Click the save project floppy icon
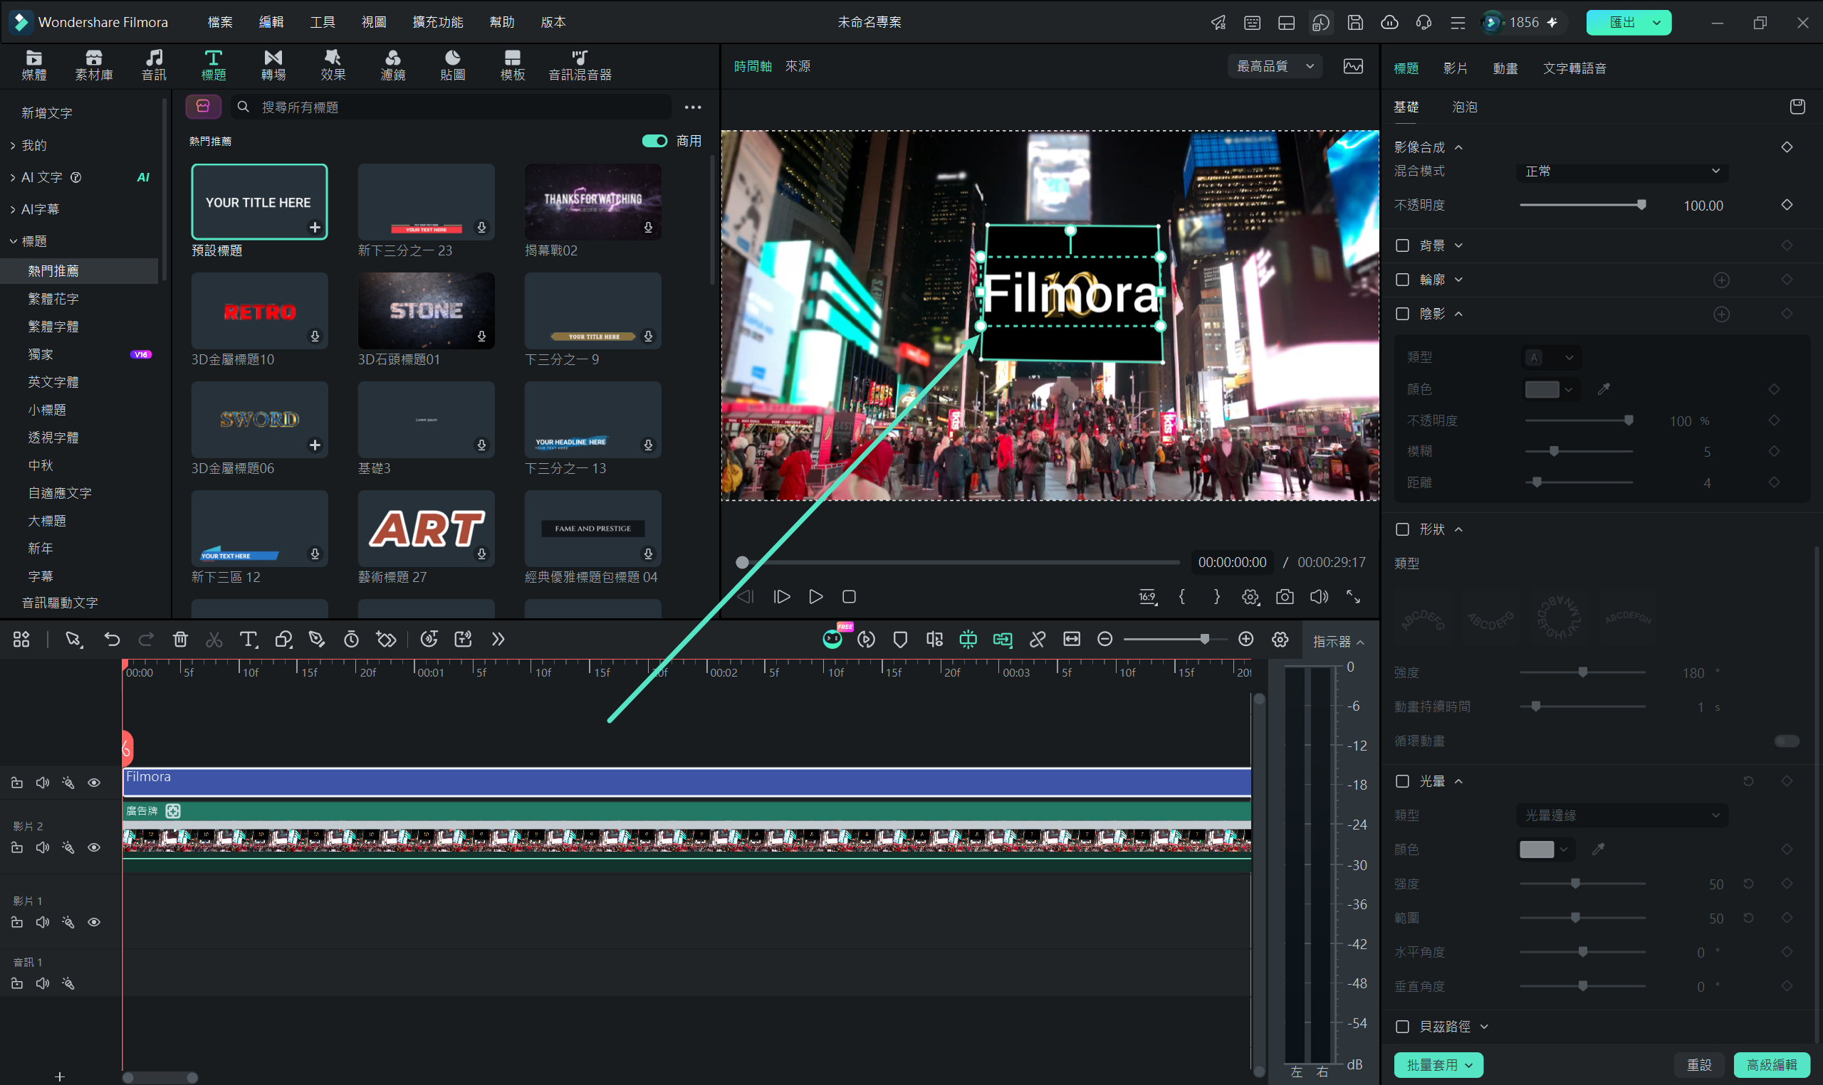Image resolution: width=1823 pixels, height=1085 pixels. coord(1355,22)
